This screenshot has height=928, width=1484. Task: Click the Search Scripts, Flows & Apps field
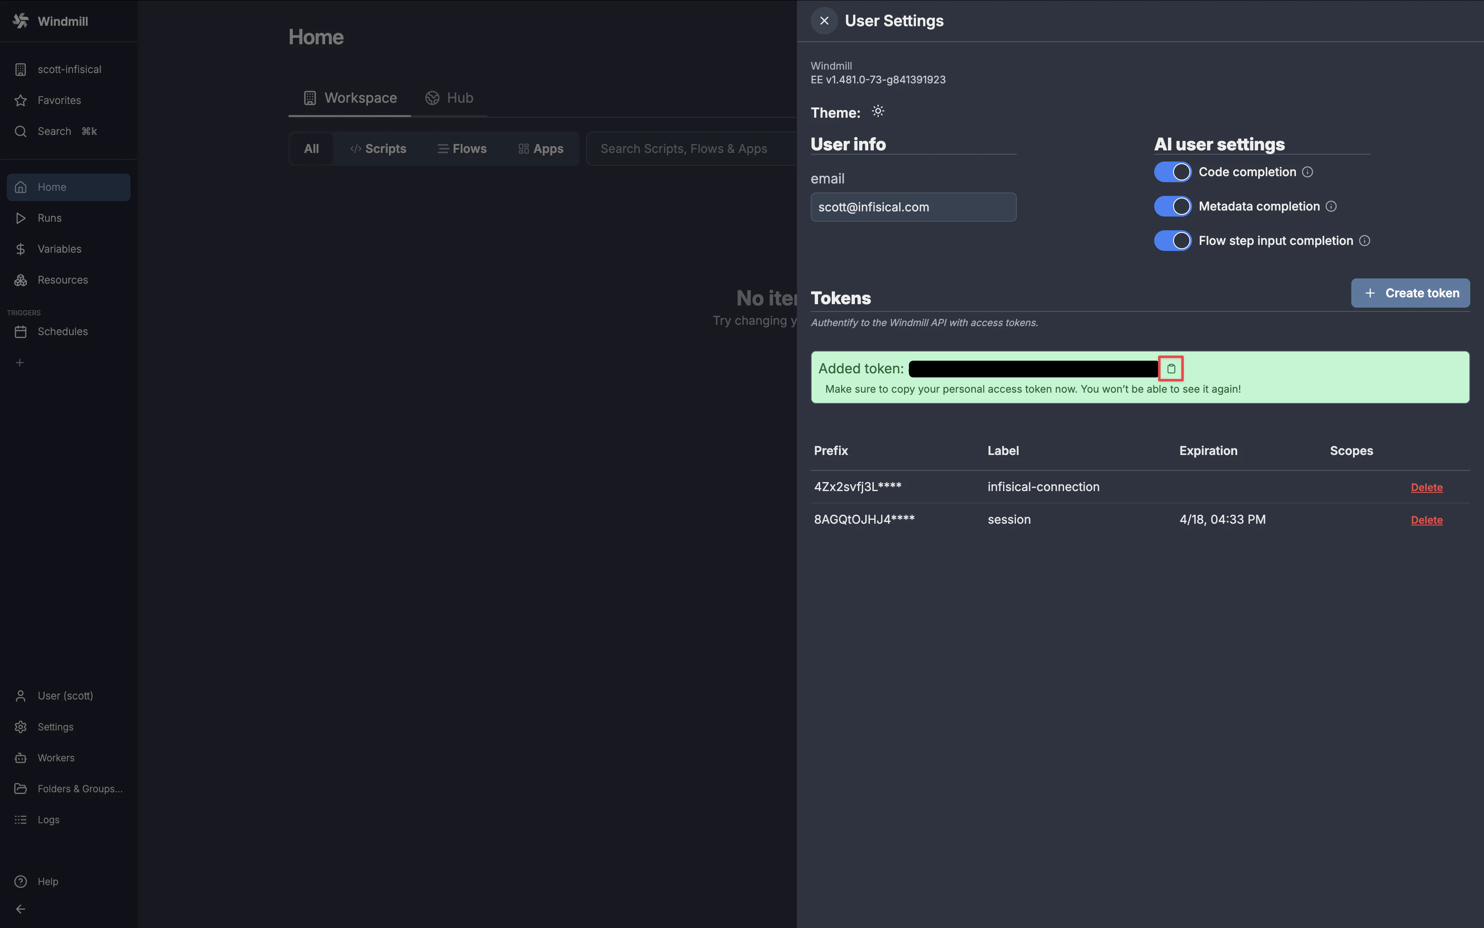coord(692,149)
